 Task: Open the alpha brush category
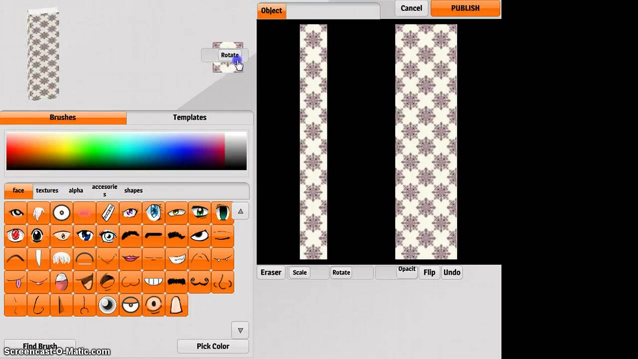[x=76, y=190]
